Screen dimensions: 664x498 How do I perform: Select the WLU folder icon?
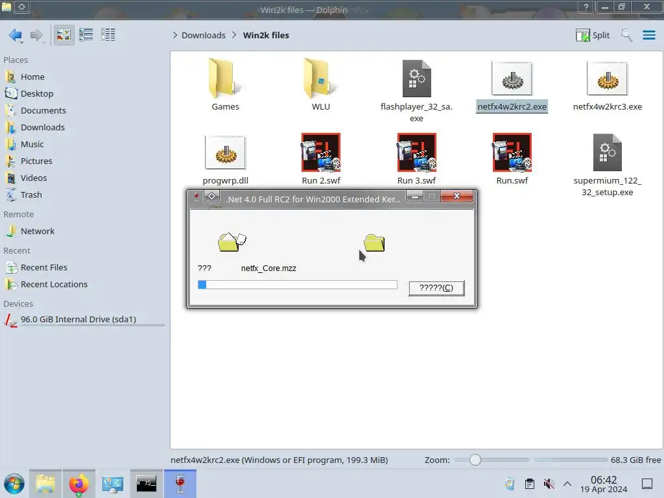tap(321, 78)
